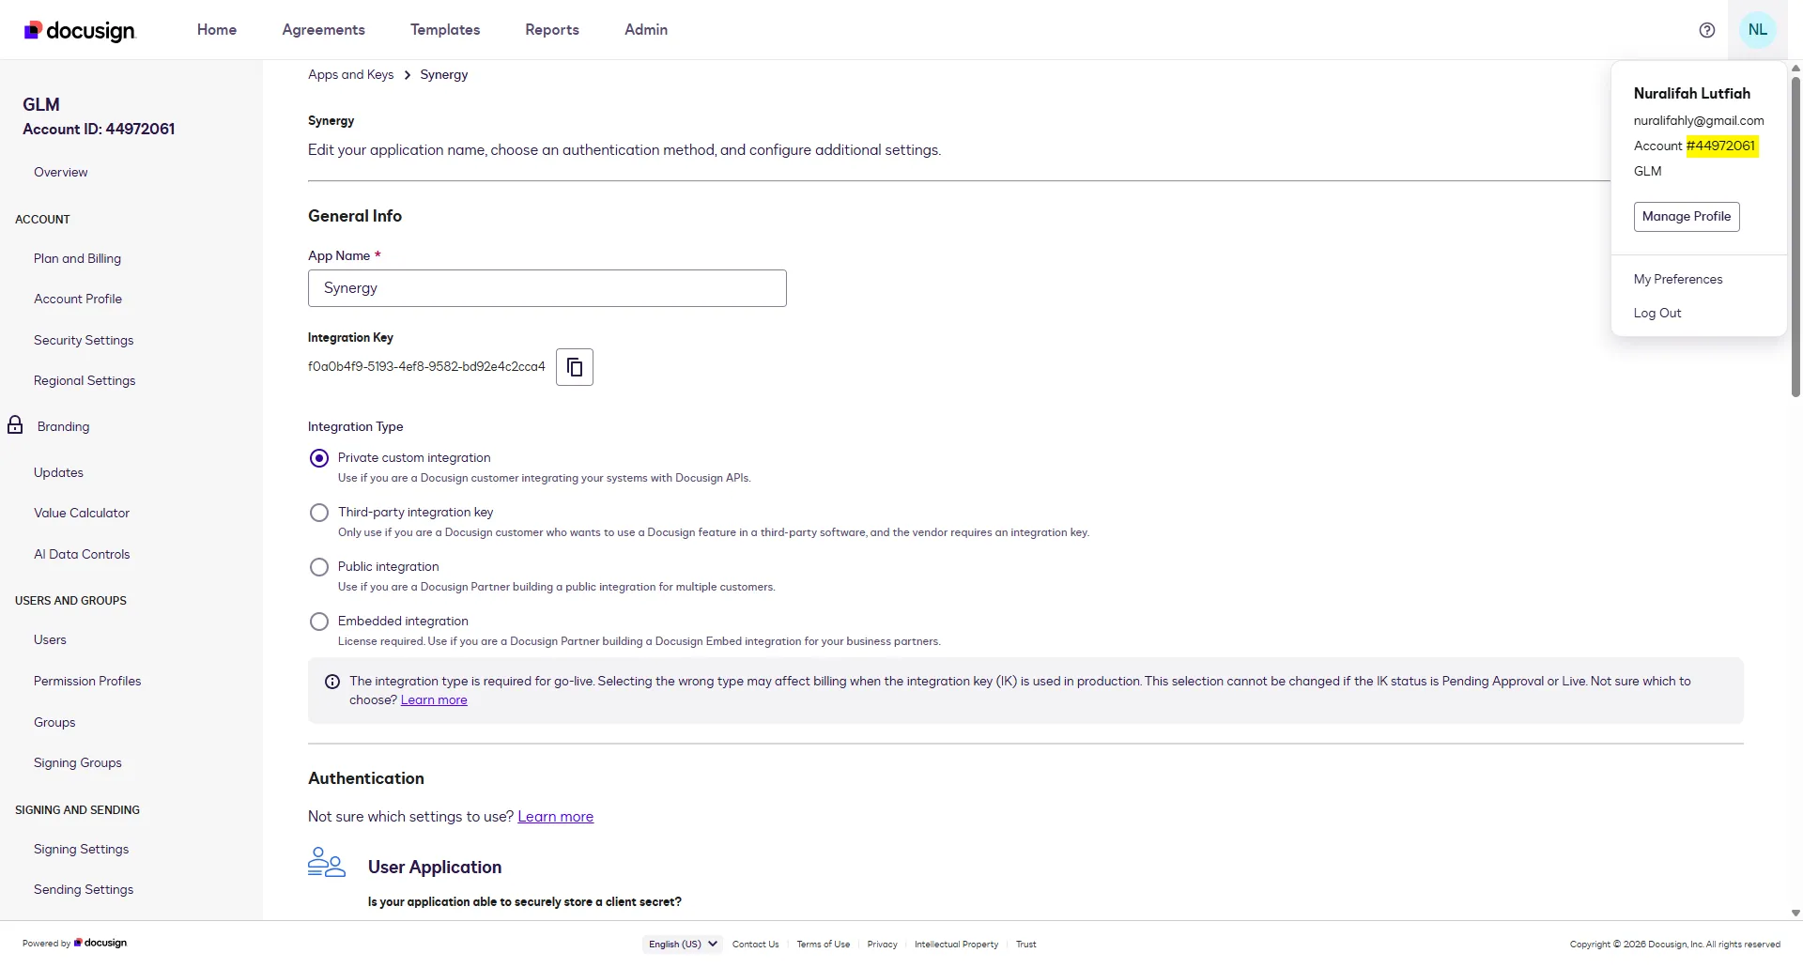Screen dimensions: 1803x968
Task: Click Log Out in the profile panel
Action: (x=1657, y=312)
